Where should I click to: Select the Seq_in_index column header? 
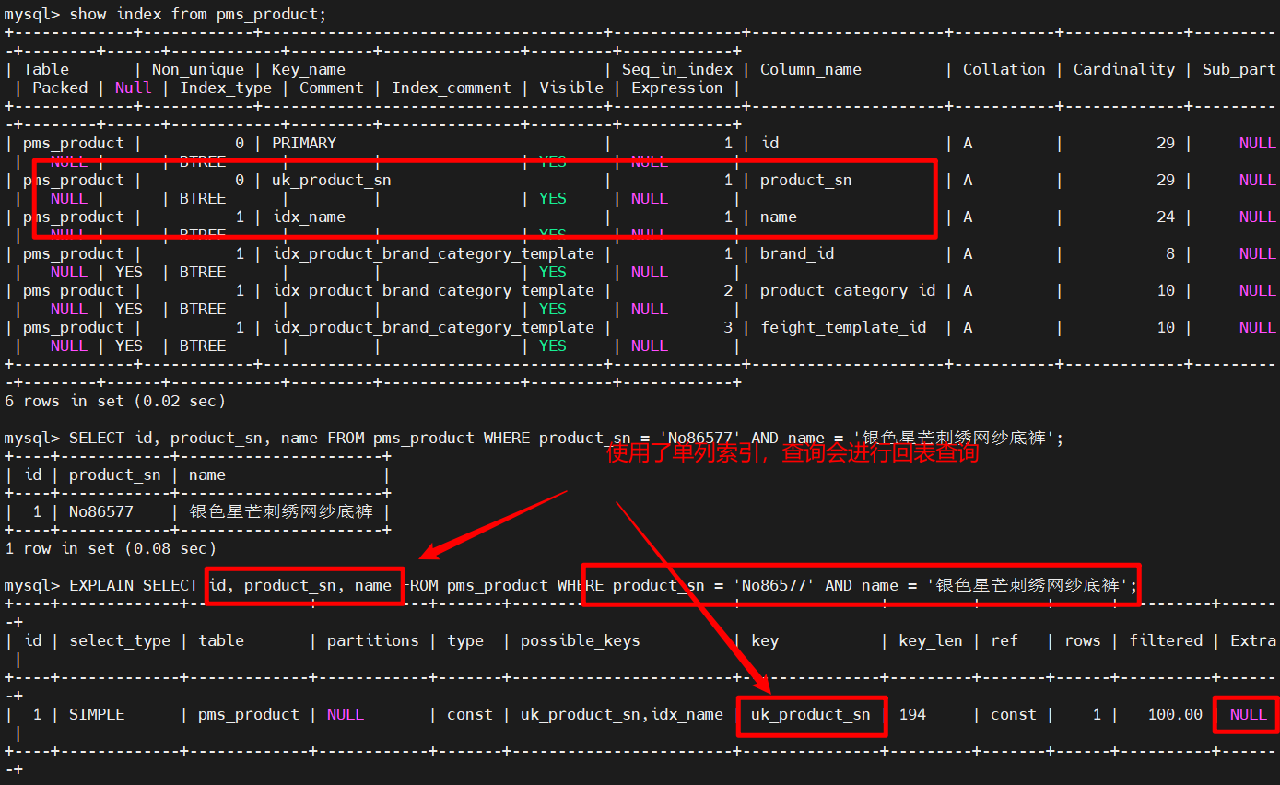(677, 70)
